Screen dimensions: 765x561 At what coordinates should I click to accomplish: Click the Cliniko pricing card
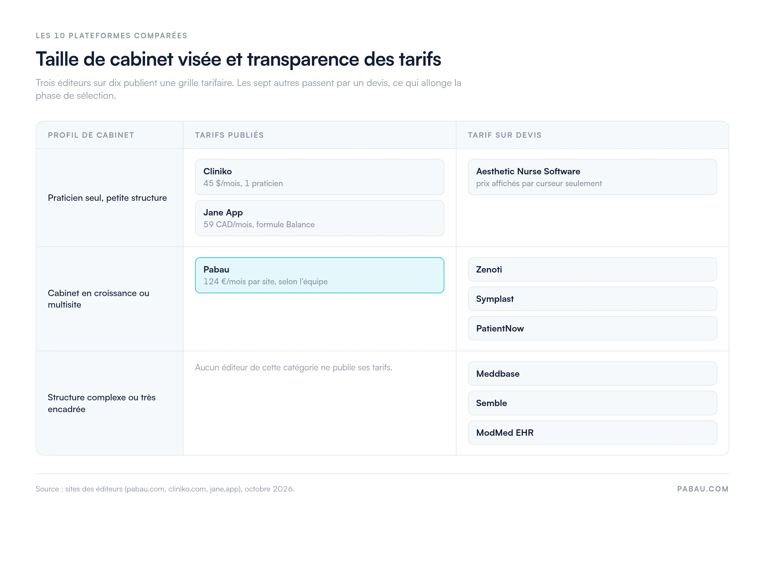[319, 177]
